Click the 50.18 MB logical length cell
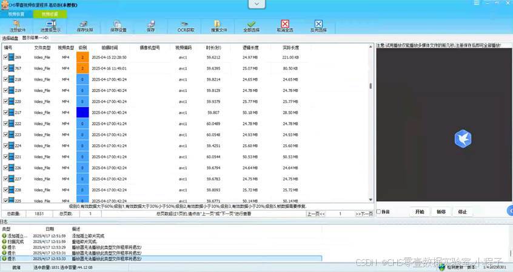The width and height of the screenshot is (513, 272). [250, 113]
